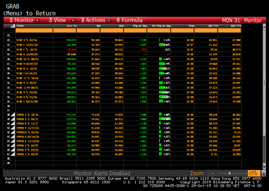Click the orange filter field under Curr Px
The image size is (269, 191).
[65, 31]
